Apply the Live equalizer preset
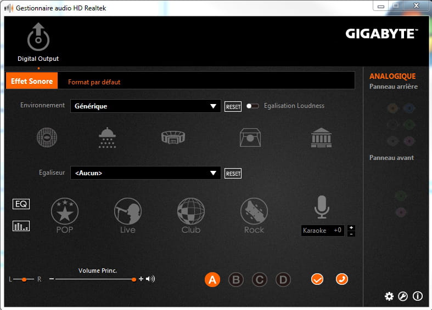 (128, 215)
